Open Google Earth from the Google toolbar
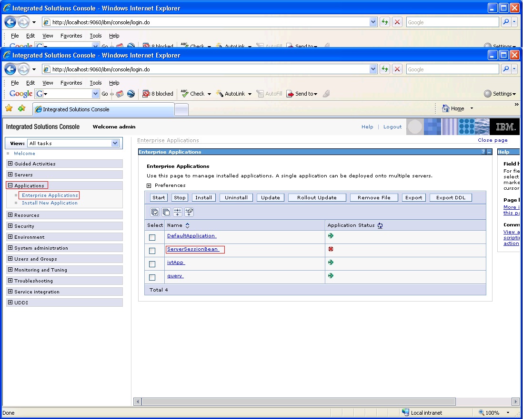This screenshot has height=419, width=523. tap(131, 94)
